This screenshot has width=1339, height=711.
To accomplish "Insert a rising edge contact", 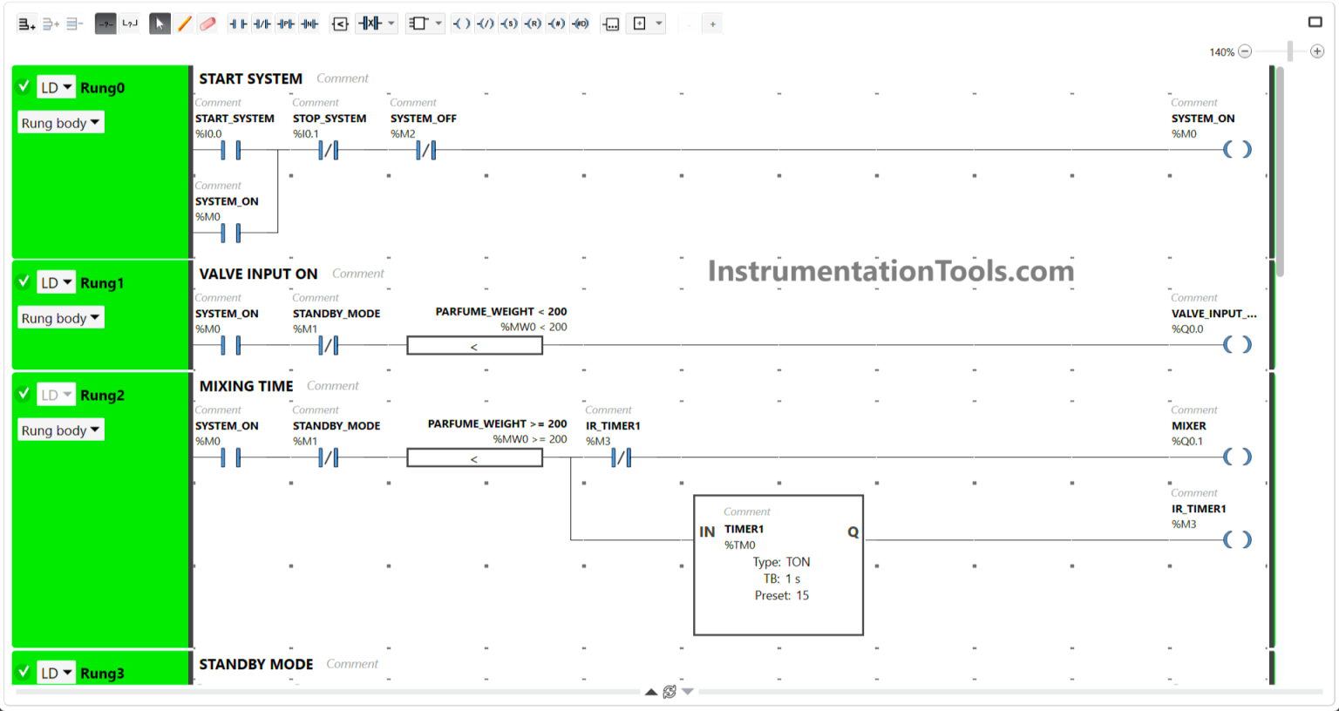I will click(x=286, y=24).
